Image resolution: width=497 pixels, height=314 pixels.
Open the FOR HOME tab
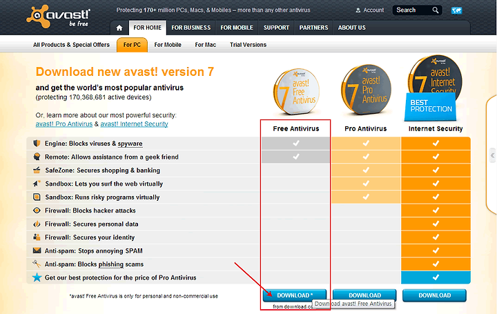(x=148, y=28)
